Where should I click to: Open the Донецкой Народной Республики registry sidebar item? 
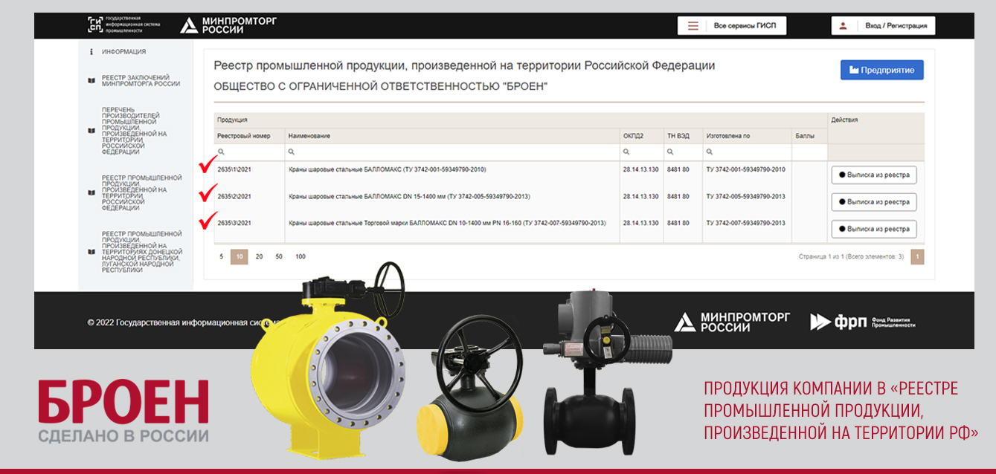(x=141, y=253)
